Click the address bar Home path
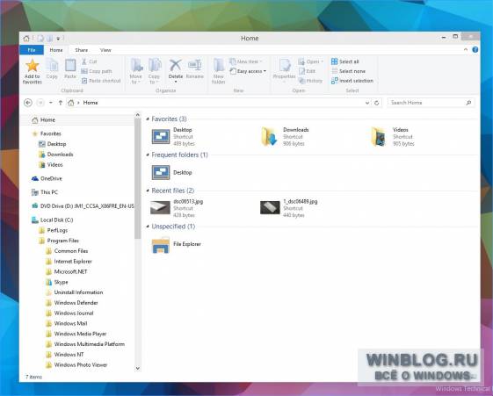 tap(91, 103)
